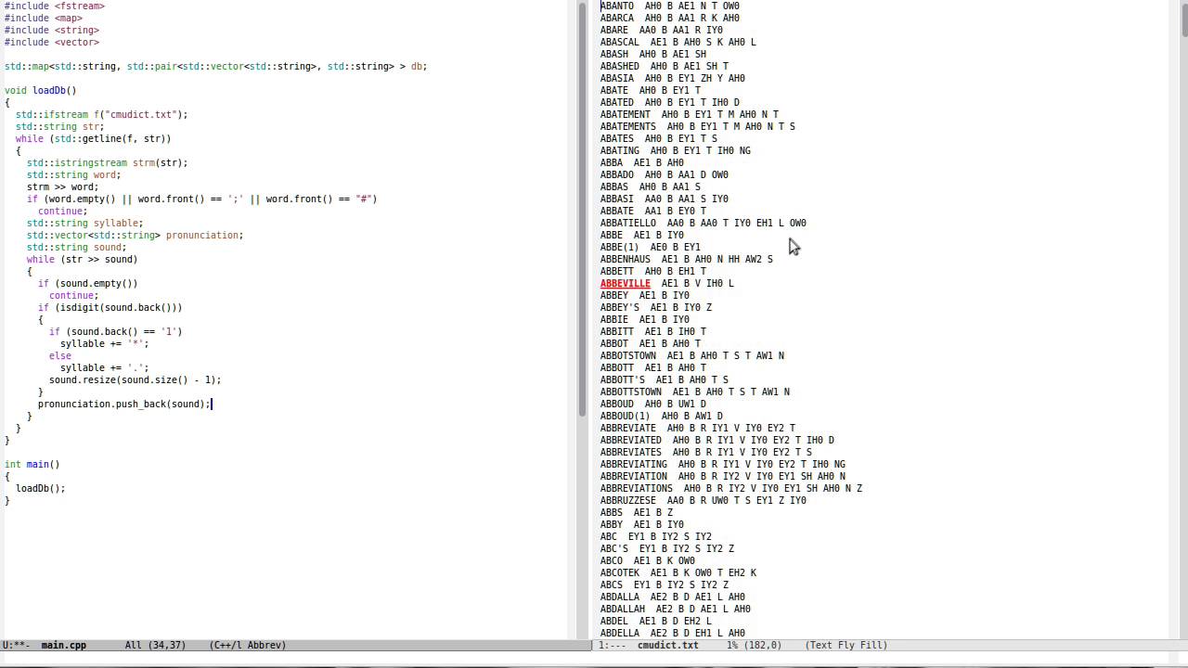Click the cmudict.txt buffer name in mode line

pyautogui.click(x=668, y=645)
